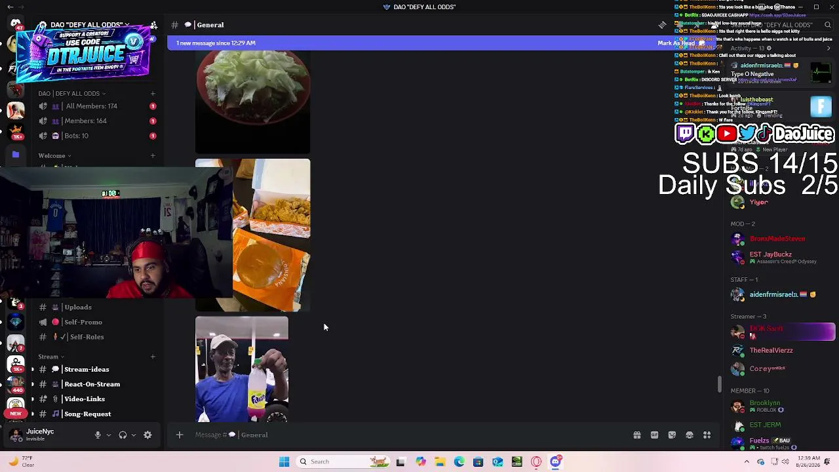The height and width of the screenshot is (472, 839).
Task: Expand the Activity section arrow in member list
Action: [828, 49]
